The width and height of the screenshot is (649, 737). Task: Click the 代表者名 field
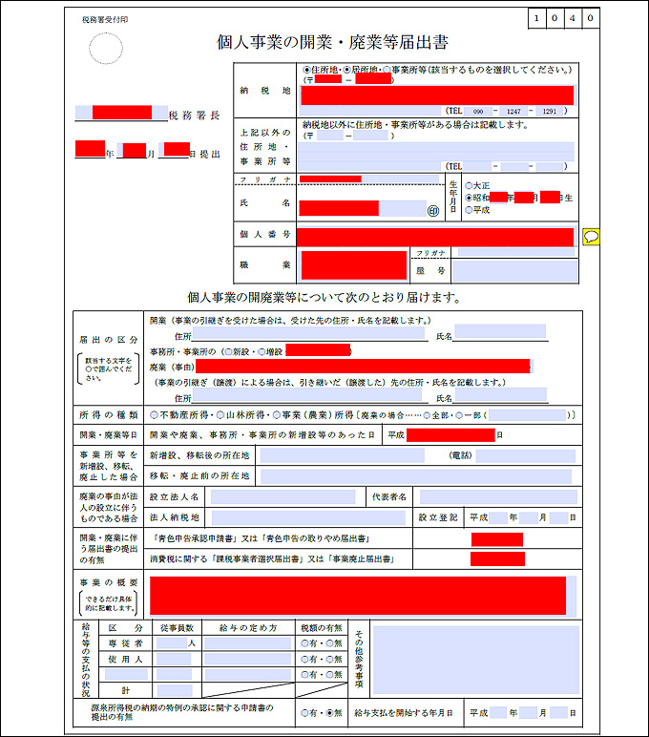point(498,496)
